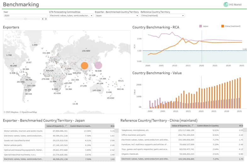Click the 159.48M map label over Russia
Screen dimensions: 251x164
(86, 50)
